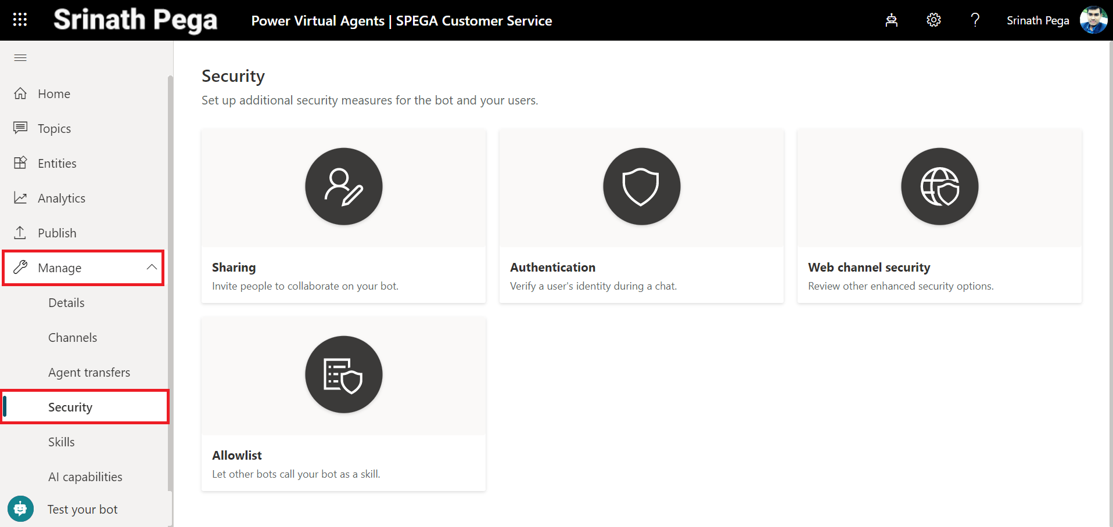
Task: Open Entities in the navigation
Action: (57, 164)
